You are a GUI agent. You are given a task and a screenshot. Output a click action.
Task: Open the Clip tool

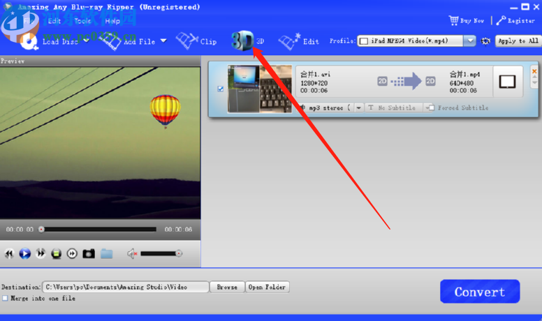pos(196,41)
